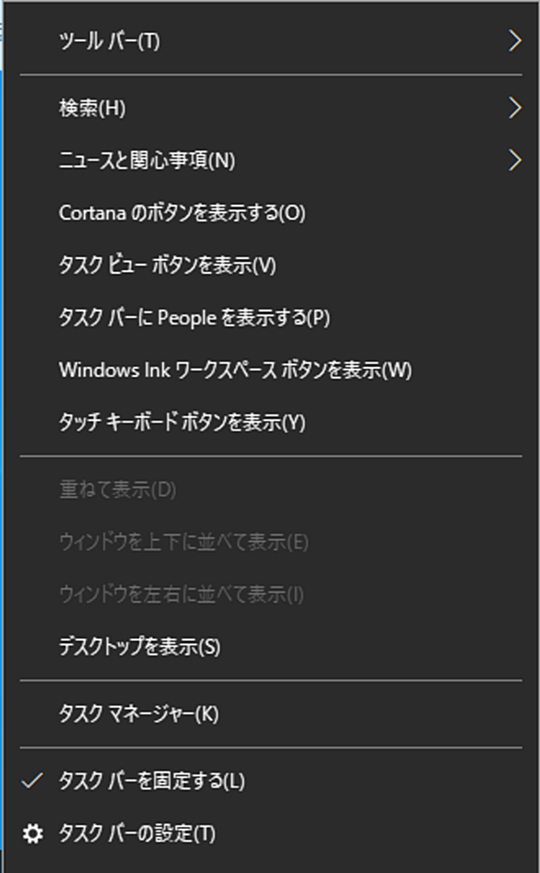Toggle タスク バーを固定する(L) lock setting
Screen dimensions: 540x873
tap(271, 781)
